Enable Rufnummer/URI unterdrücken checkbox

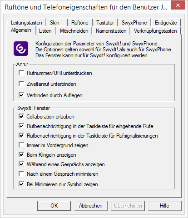21,73
